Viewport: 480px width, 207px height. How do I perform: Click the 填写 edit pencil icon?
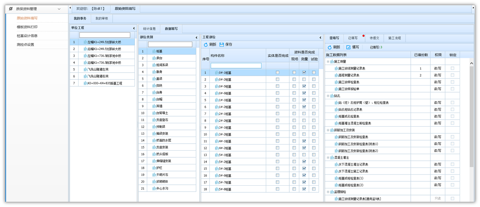tap(349, 47)
